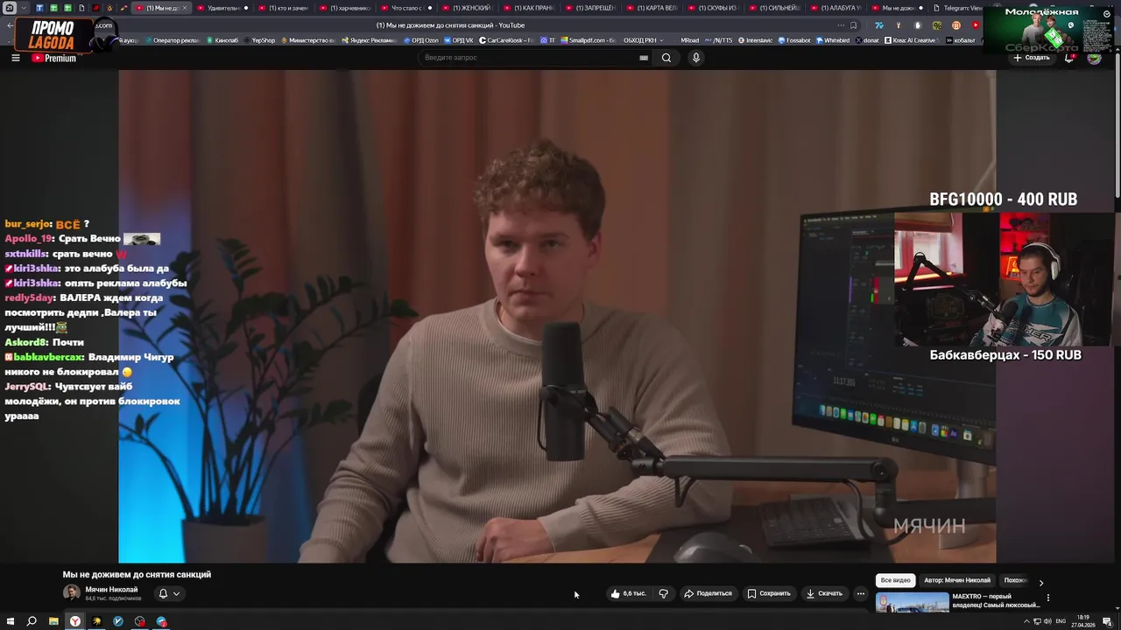Open options for the MAEXTRO recommended video

coord(1047,598)
